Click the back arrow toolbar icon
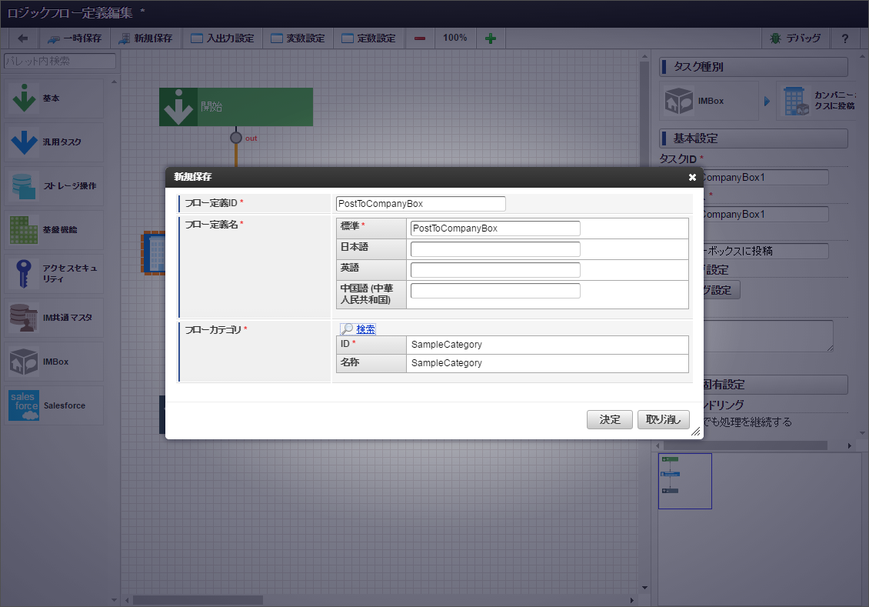 point(23,38)
